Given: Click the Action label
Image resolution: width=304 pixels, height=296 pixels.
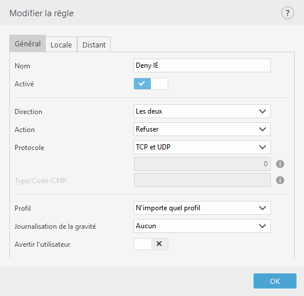Looking at the screenshot, I should 24,130.
